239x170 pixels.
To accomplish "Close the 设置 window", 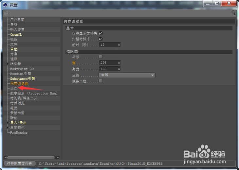I will click(229, 3).
